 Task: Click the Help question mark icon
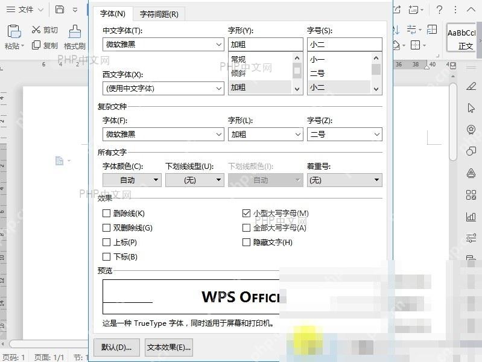440,10
